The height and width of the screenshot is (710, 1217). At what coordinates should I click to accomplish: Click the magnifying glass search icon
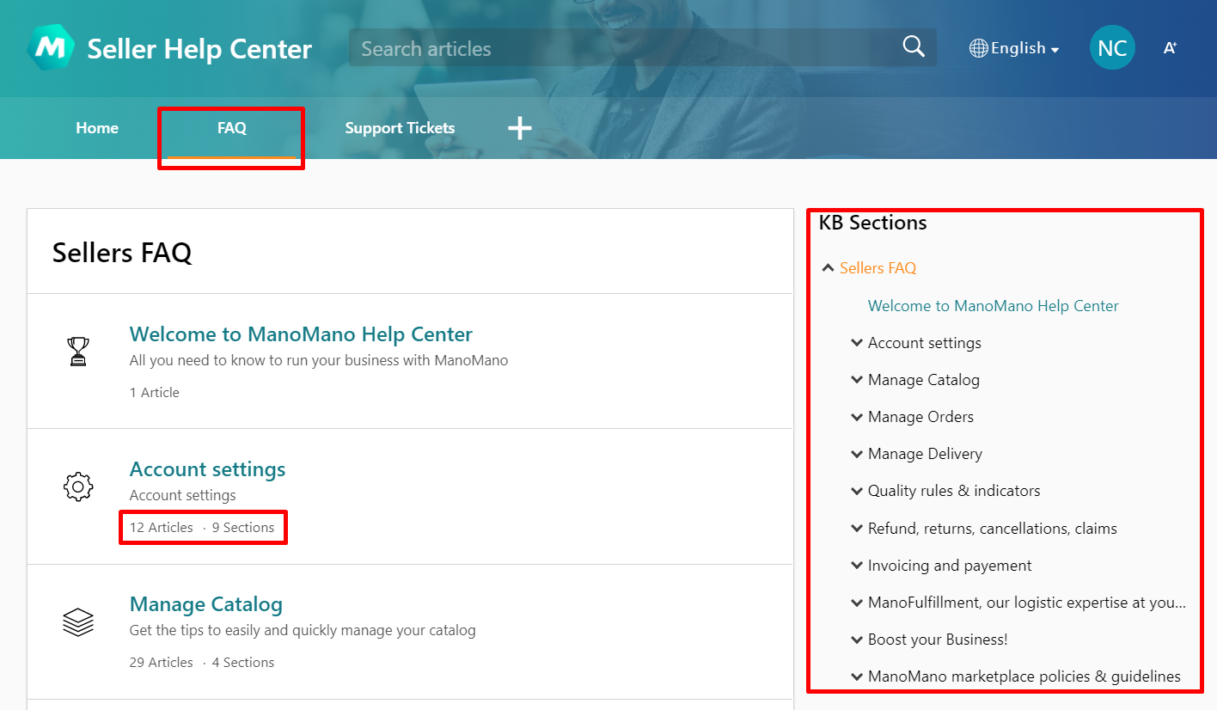coord(914,47)
